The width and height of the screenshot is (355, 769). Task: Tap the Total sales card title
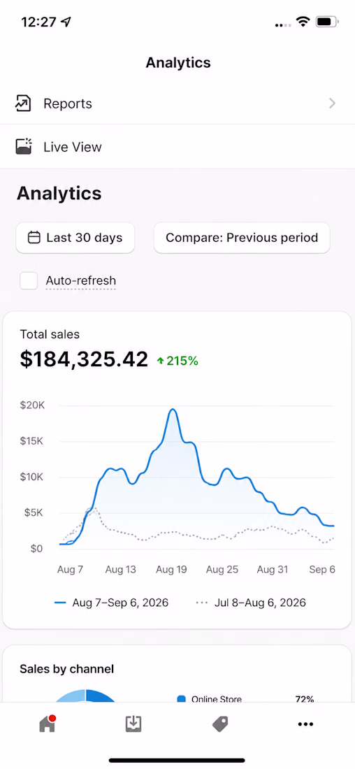point(50,334)
